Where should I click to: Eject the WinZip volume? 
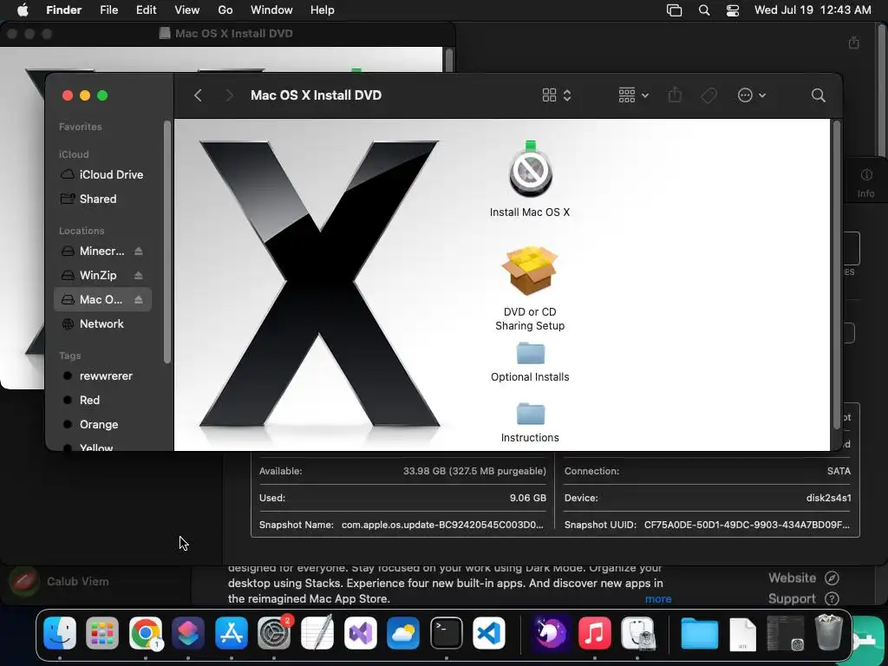tap(138, 275)
